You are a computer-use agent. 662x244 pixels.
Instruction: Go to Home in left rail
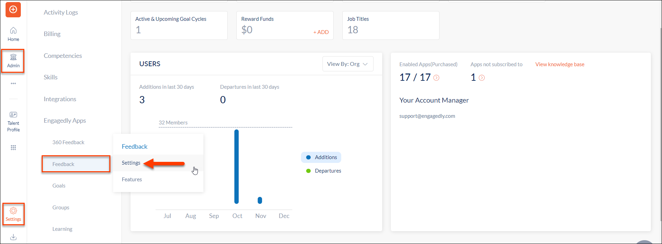[x=13, y=34]
